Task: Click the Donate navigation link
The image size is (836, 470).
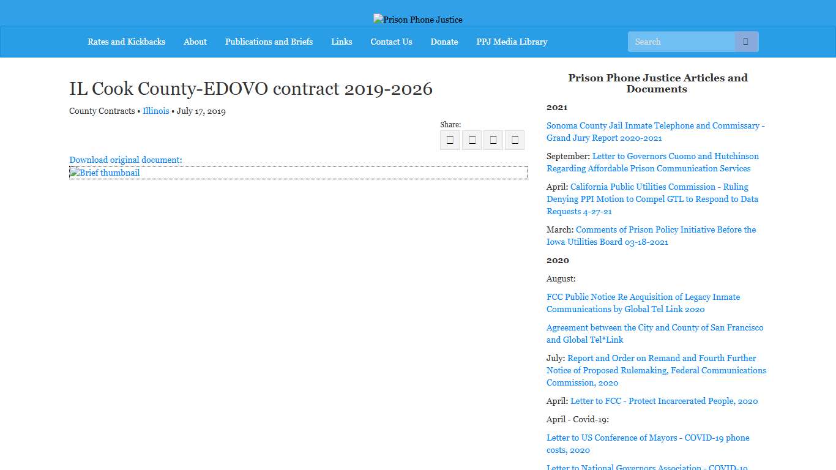Action: coord(444,42)
